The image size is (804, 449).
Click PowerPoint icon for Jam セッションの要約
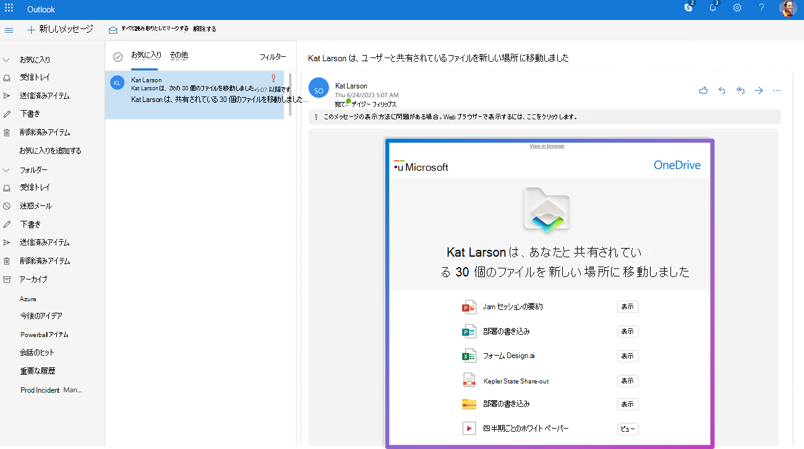(x=469, y=307)
